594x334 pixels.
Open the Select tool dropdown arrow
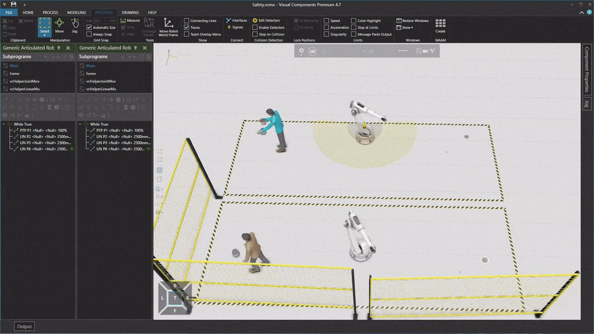click(45, 36)
